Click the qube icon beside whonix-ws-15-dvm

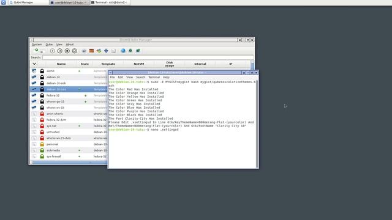coord(34,138)
